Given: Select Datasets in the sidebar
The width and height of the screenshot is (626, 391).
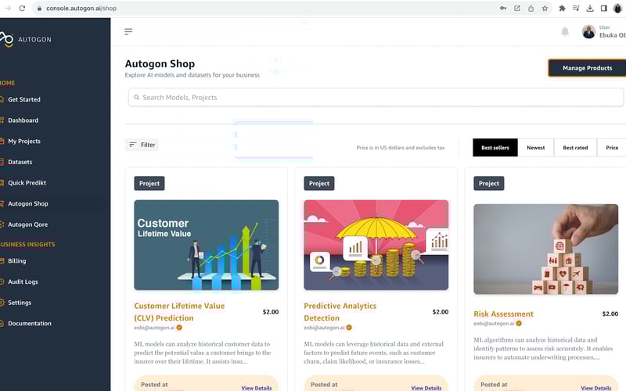Looking at the screenshot, I should click(x=20, y=162).
